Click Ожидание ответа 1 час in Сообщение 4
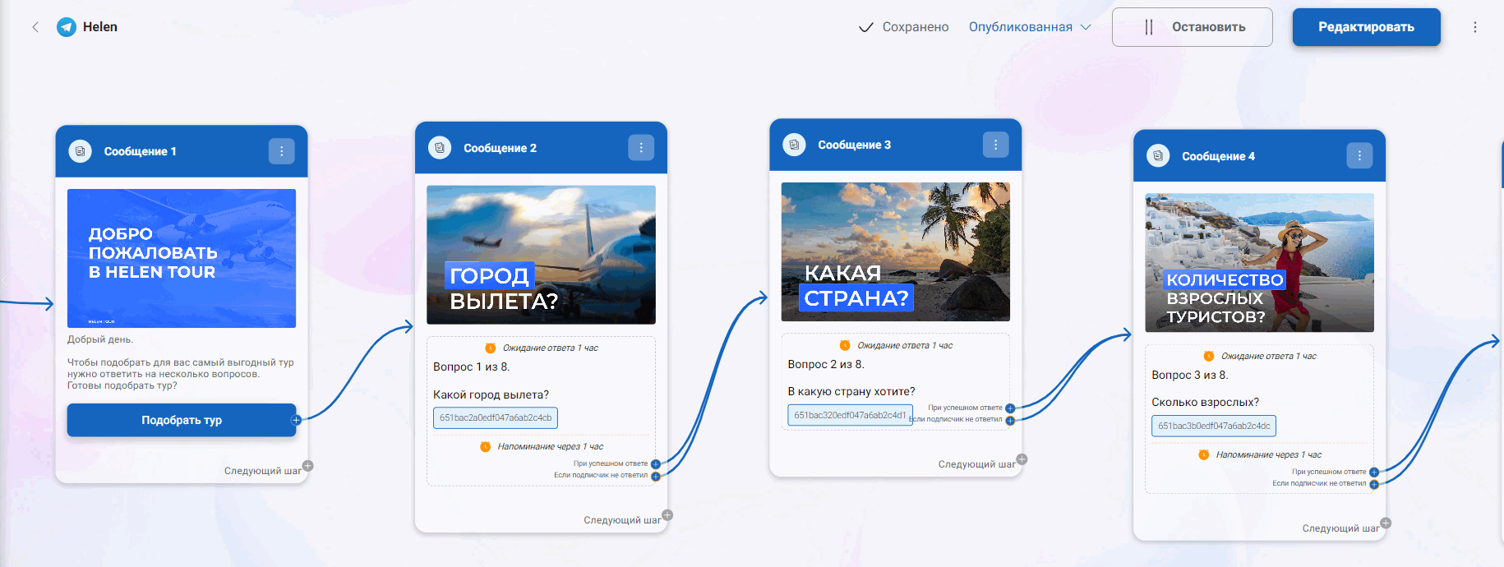 (1268, 356)
